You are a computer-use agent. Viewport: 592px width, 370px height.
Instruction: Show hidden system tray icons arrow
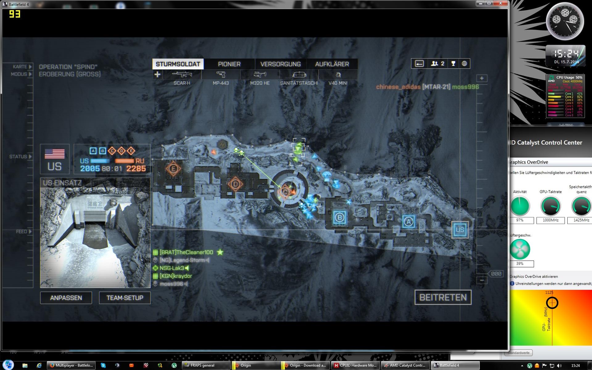tap(522, 366)
